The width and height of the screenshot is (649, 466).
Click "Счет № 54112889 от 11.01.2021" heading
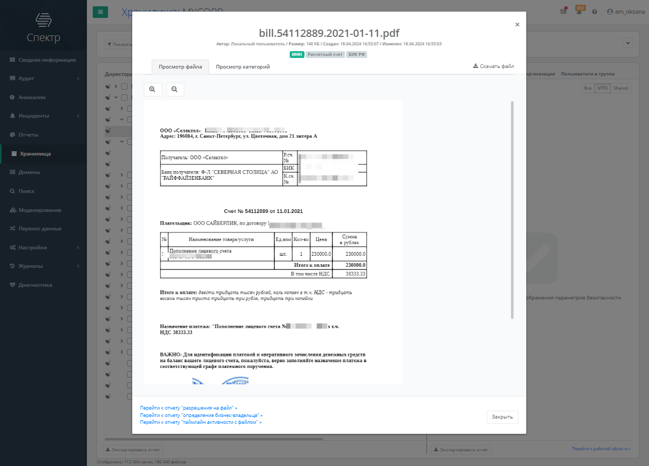click(x=263, y=211)
